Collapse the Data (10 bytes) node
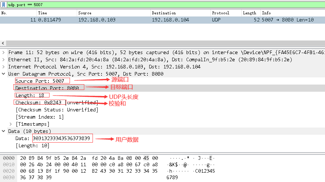This screenshot has width=325, height=182. [x=4, y=131]
